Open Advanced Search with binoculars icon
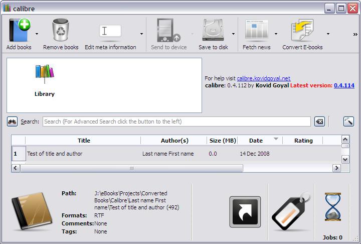This screenshot has width=361, height=244. tap(12, 121)
